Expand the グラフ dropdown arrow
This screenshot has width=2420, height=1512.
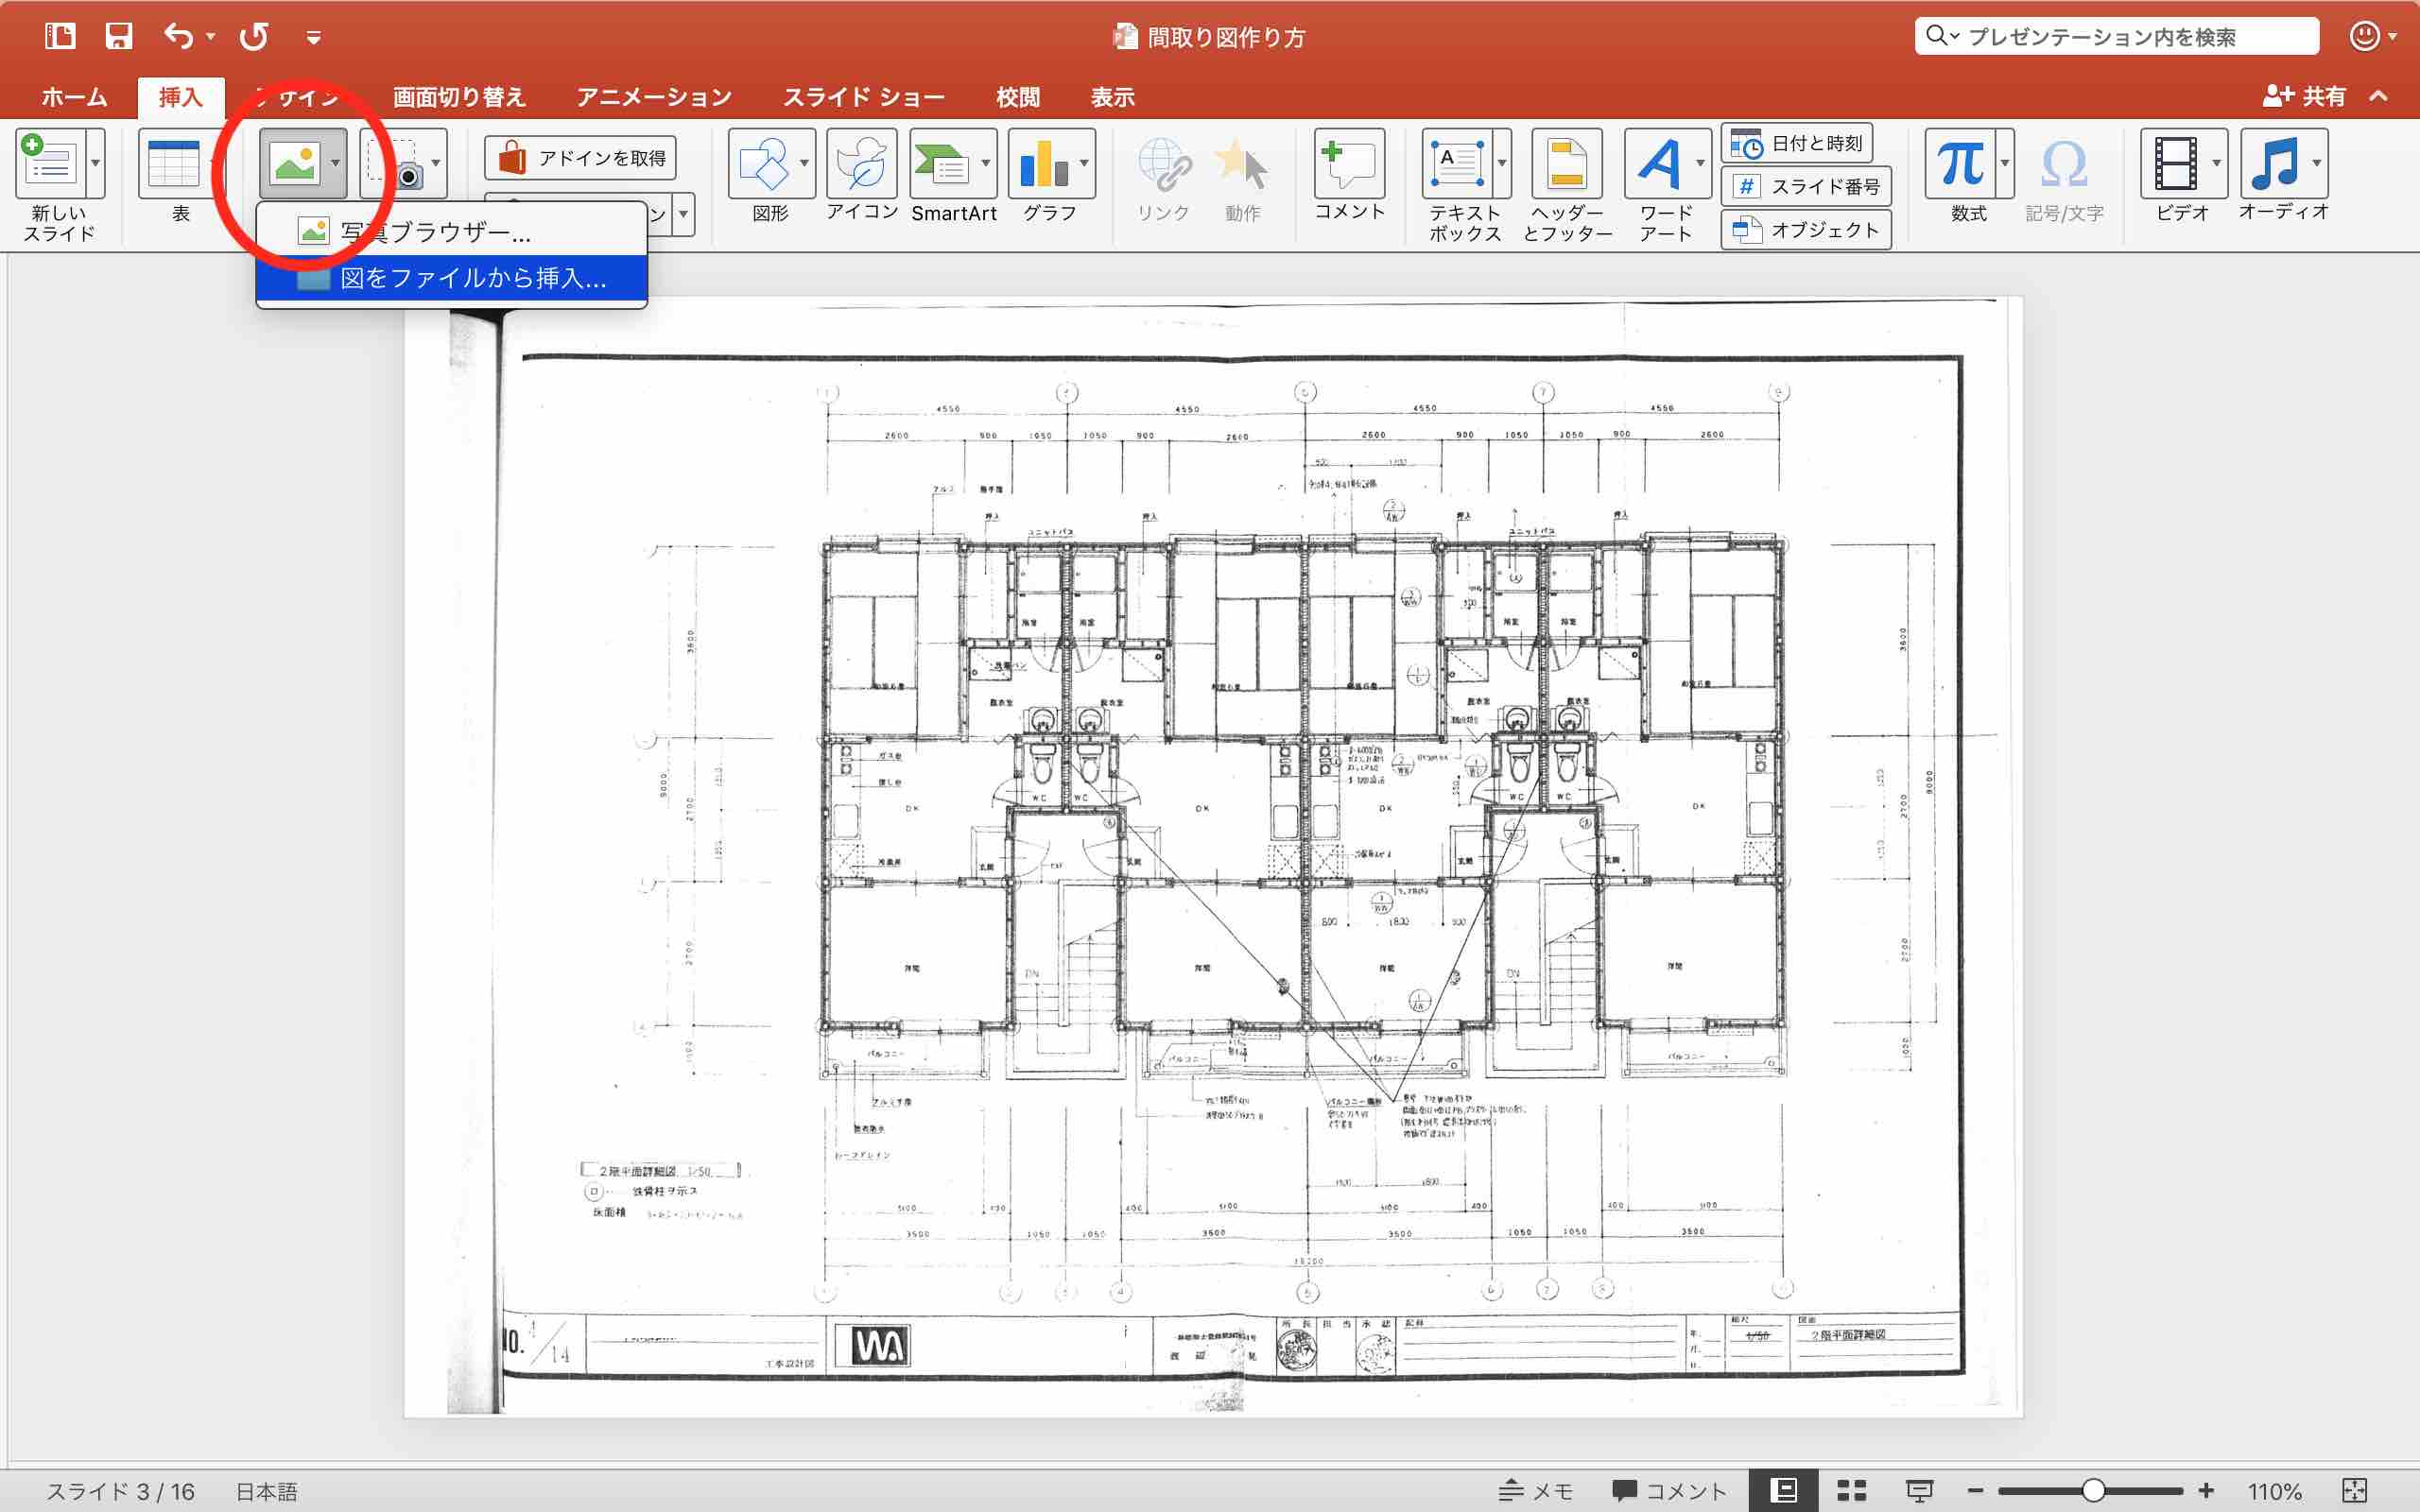(1085, 163)
